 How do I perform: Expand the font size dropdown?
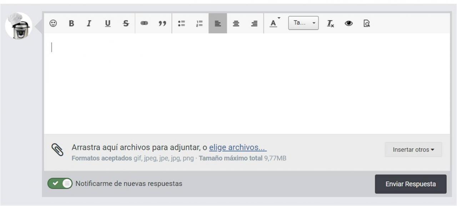point(303,23)
